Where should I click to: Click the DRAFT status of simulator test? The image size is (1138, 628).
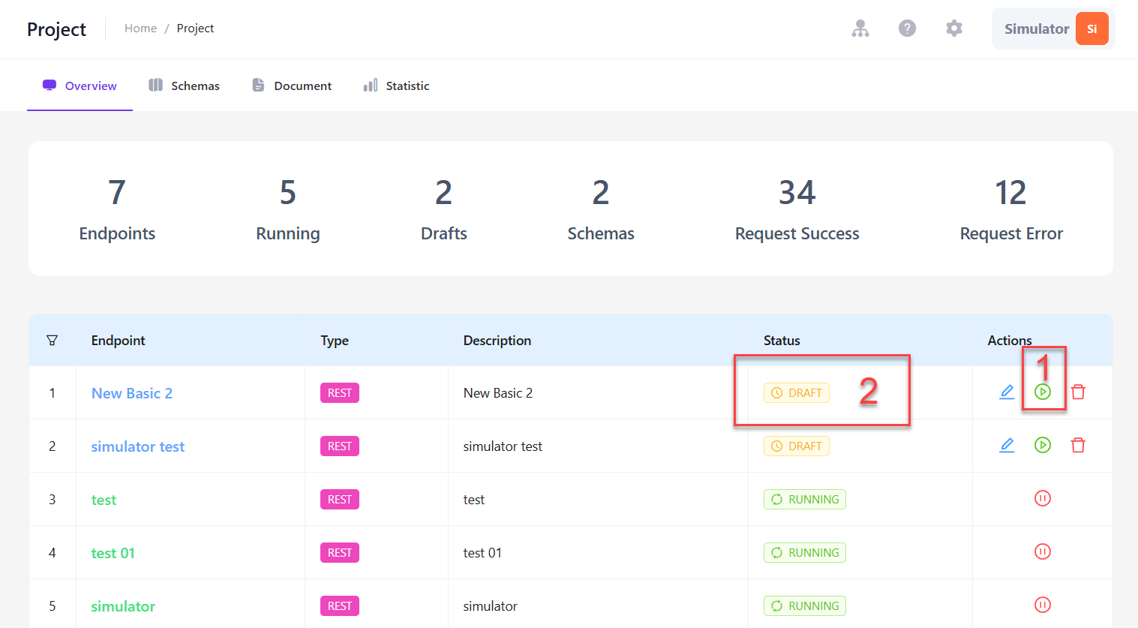(797, 446)
